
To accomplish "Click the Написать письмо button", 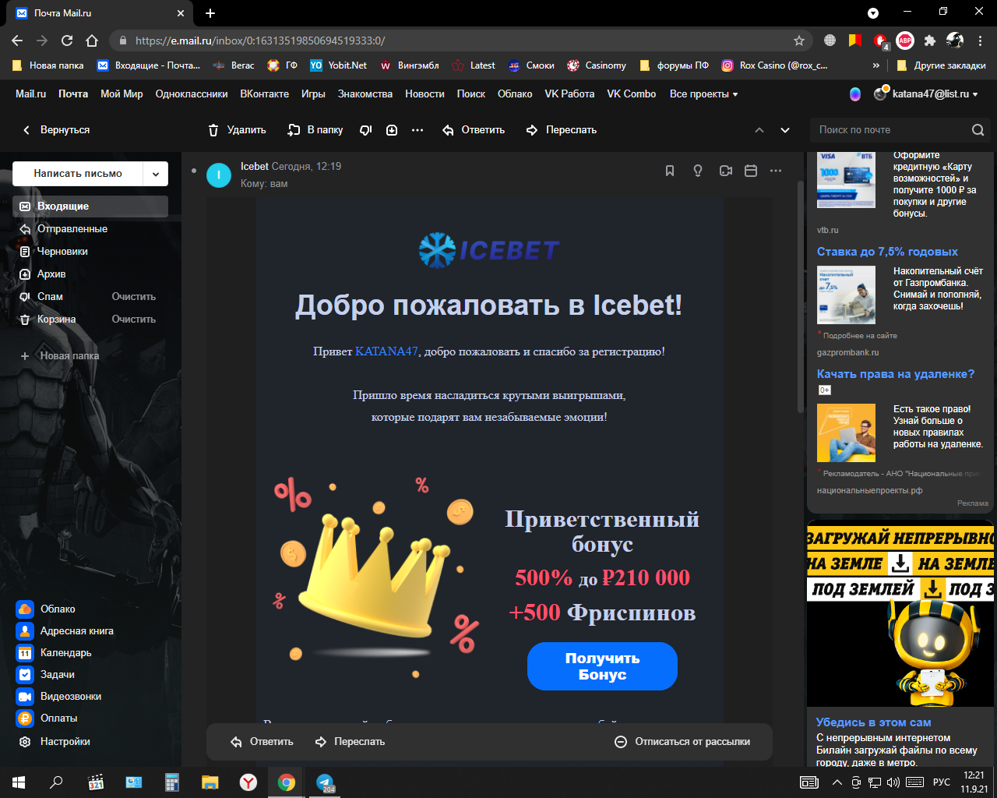I will click(78, 174).
